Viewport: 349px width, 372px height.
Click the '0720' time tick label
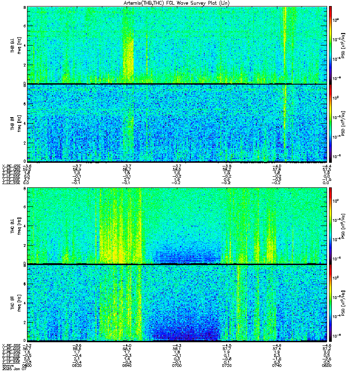point(227,365)
